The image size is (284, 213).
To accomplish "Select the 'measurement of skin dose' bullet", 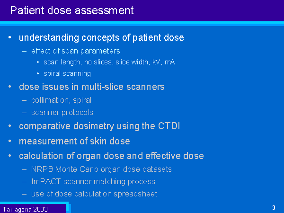I will [74, 141].
